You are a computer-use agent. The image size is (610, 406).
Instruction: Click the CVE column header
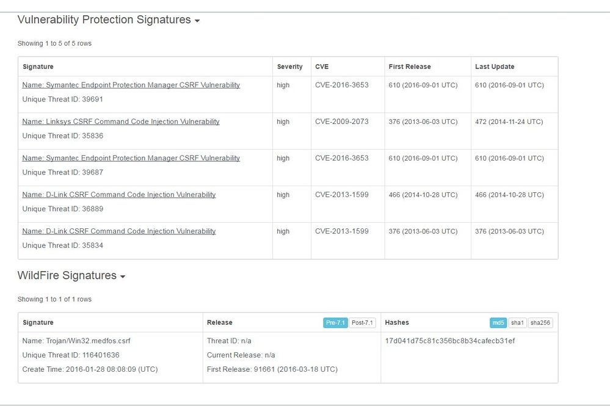pos(322,67)
